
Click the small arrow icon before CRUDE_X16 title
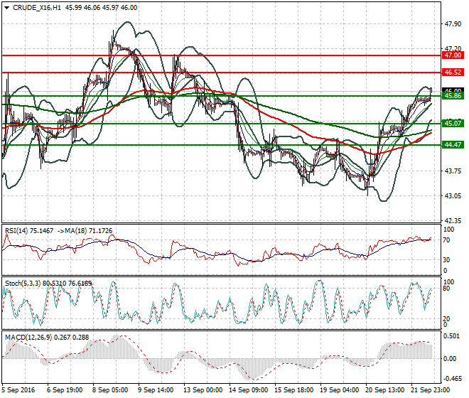(6, 7)
